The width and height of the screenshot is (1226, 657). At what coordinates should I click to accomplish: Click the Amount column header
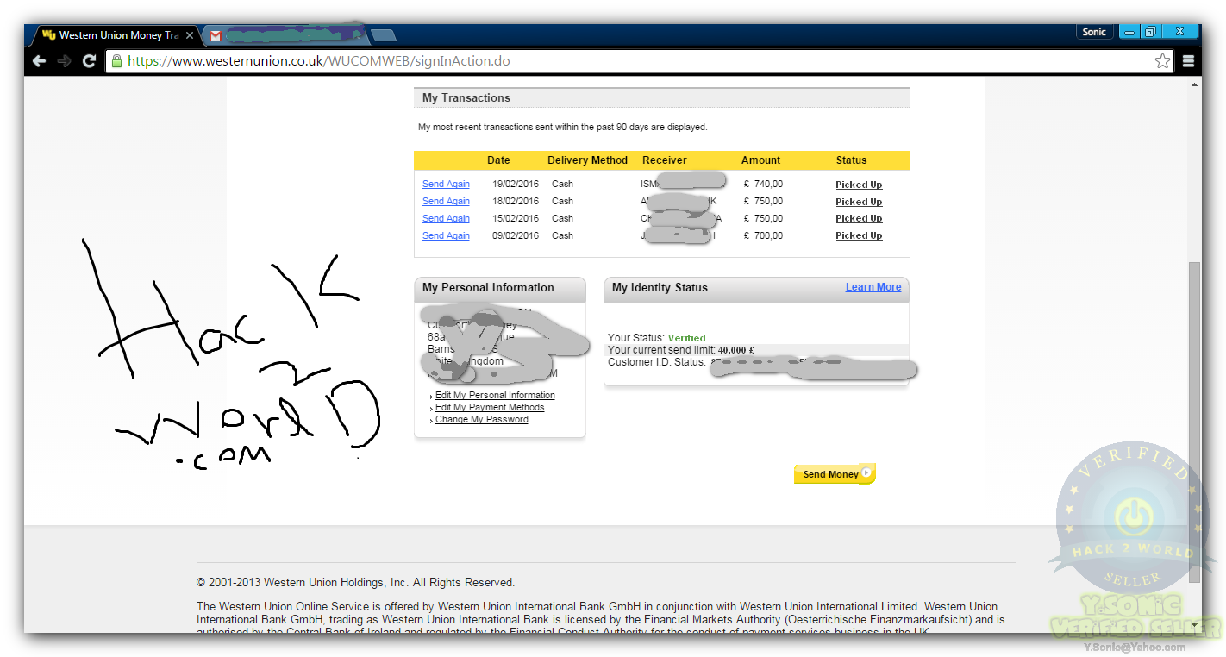(760, 160)
